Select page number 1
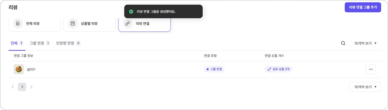The height and width of the screenshot is (110, 388). [22, 87]
